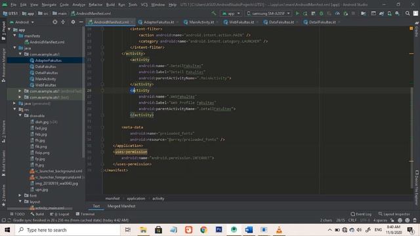Viewport: 420px width, 236px height.
Task: Open the Build menu
Action: [x=110, y=5]
